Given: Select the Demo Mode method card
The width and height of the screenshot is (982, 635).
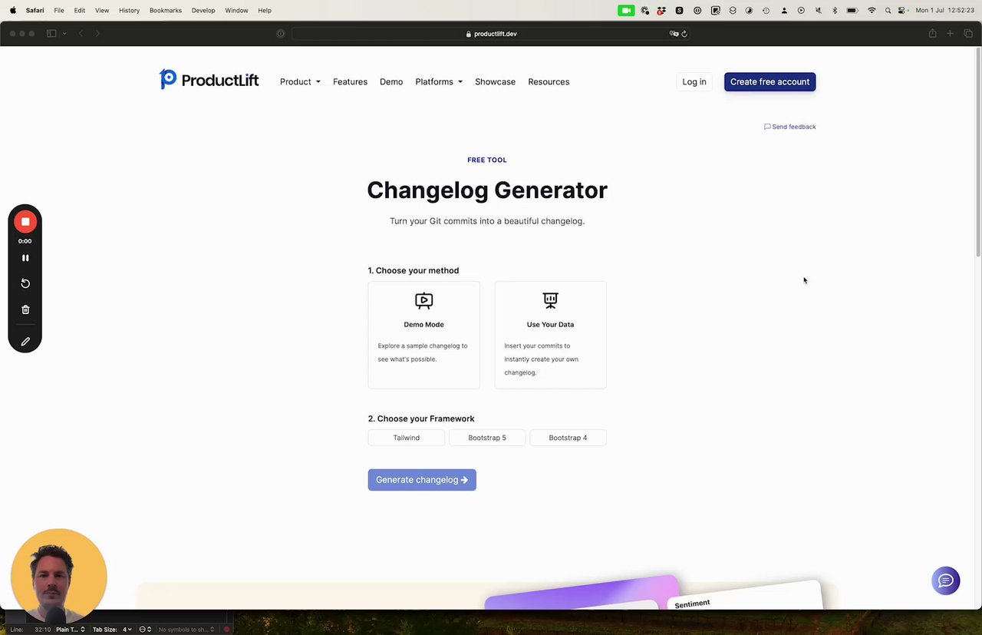Looking at the screenshot, I should coord(423,335).
